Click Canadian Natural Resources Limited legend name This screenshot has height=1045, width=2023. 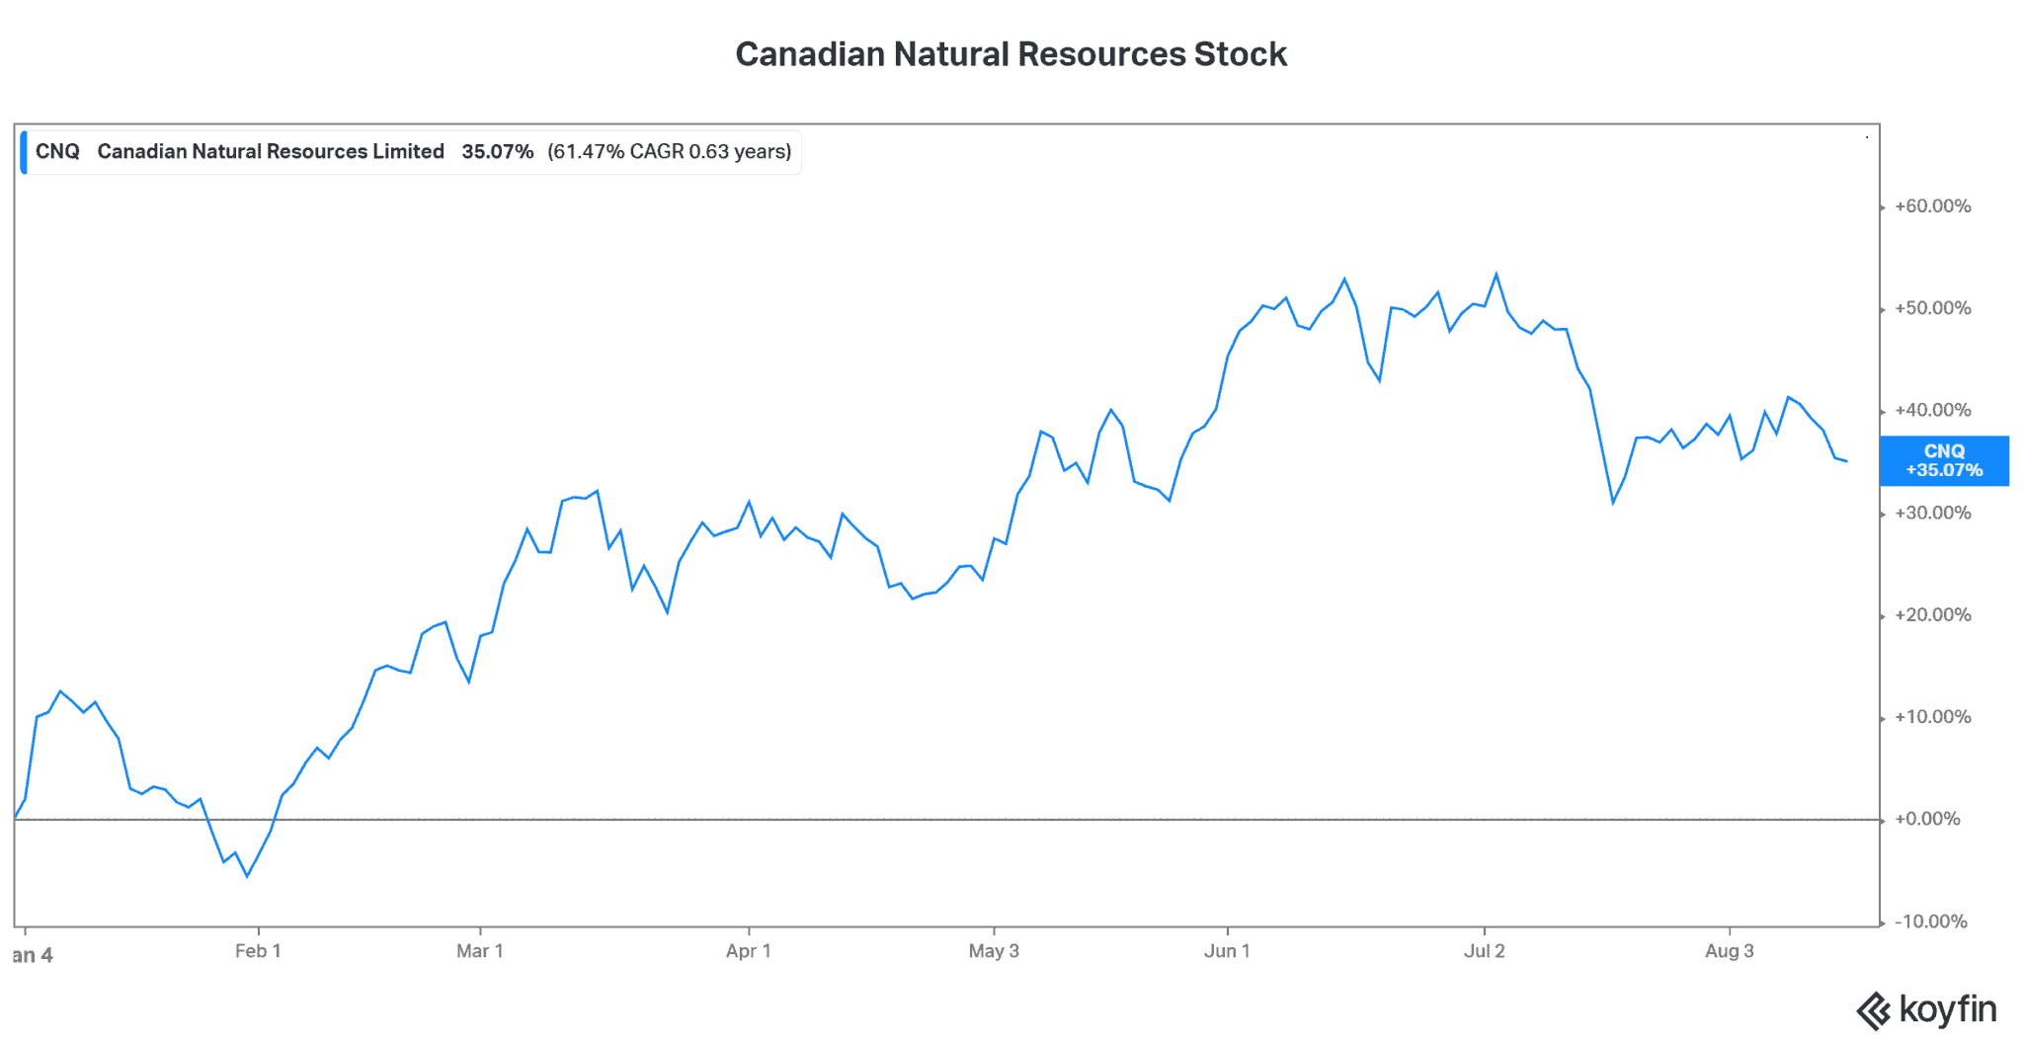[271, 152]
